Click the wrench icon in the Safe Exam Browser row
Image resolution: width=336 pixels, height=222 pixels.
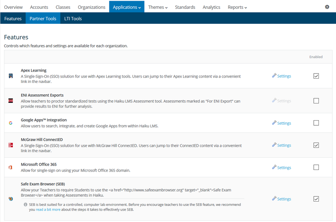pyautogui.click(x=274, y=198)
